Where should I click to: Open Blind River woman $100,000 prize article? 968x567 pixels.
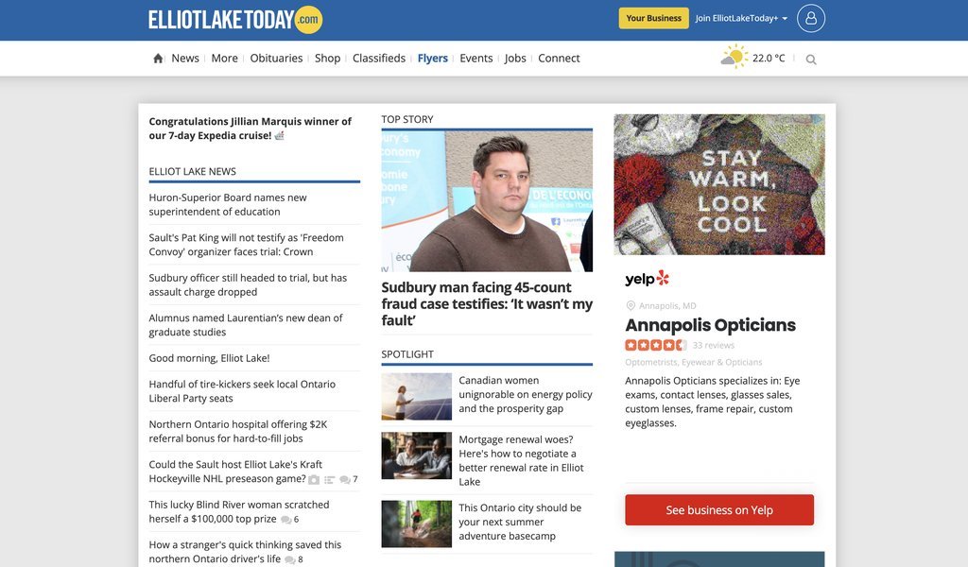point(239,511)
